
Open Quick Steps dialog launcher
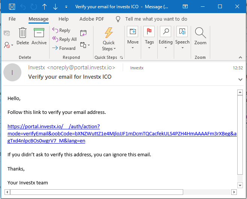point(121,57)
